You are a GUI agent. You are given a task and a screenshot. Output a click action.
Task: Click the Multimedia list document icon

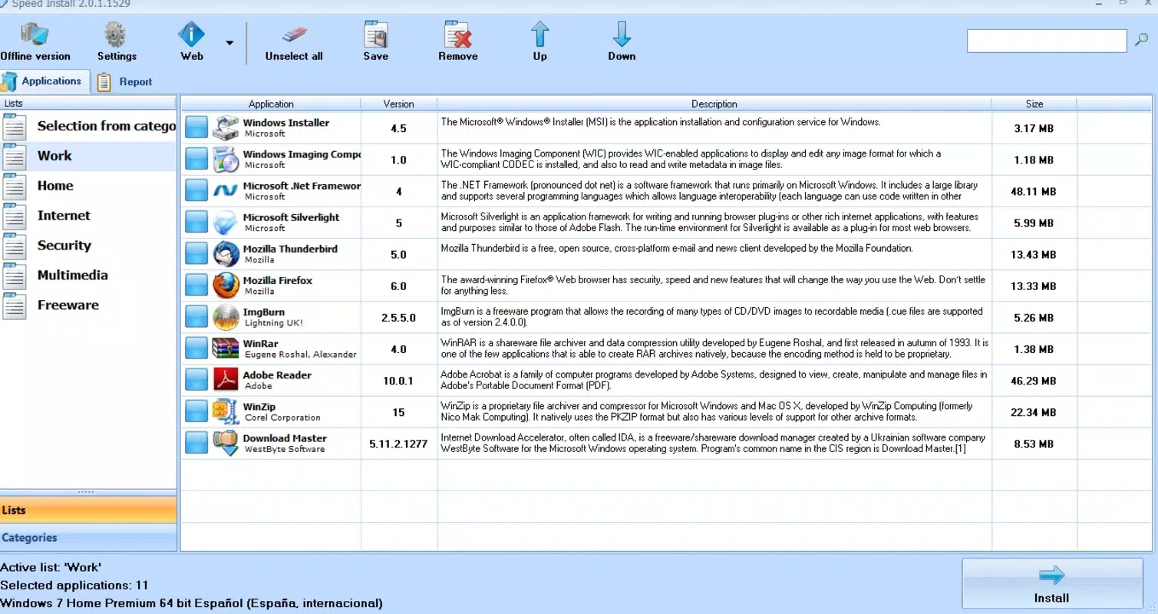[15, 276]
